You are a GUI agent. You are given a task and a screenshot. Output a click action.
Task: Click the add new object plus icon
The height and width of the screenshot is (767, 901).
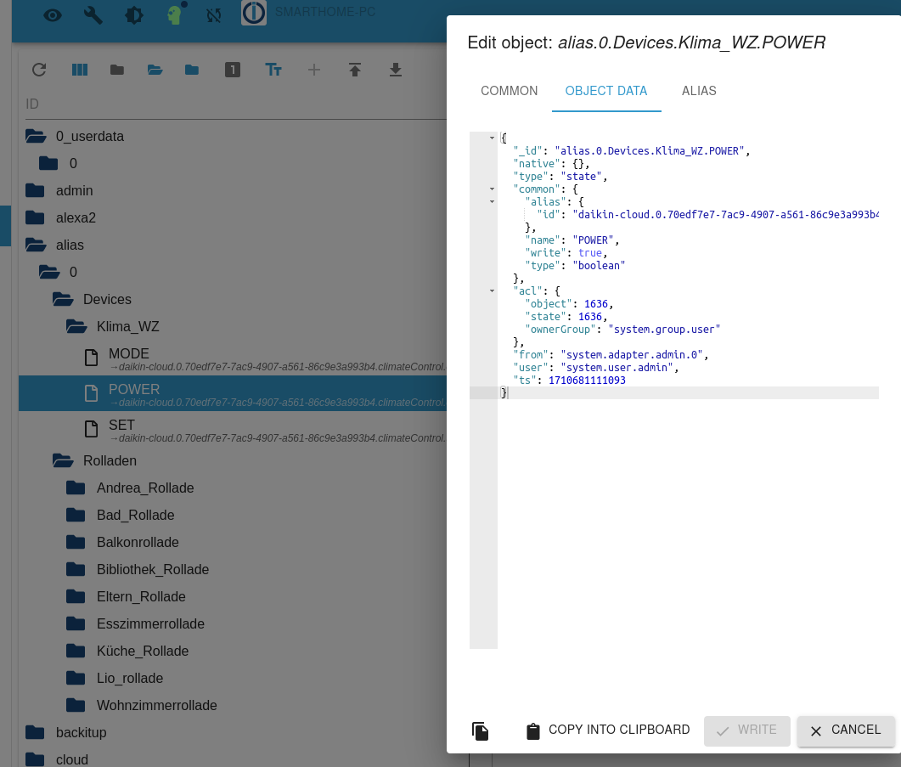313,70
